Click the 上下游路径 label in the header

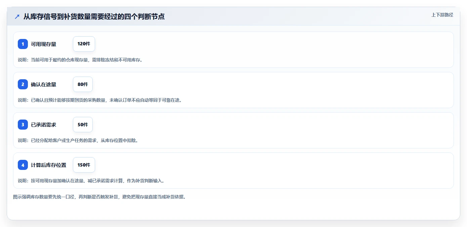[442, 15]
